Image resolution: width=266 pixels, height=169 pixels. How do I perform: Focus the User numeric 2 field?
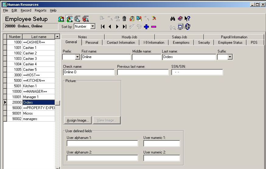point(162,158)
